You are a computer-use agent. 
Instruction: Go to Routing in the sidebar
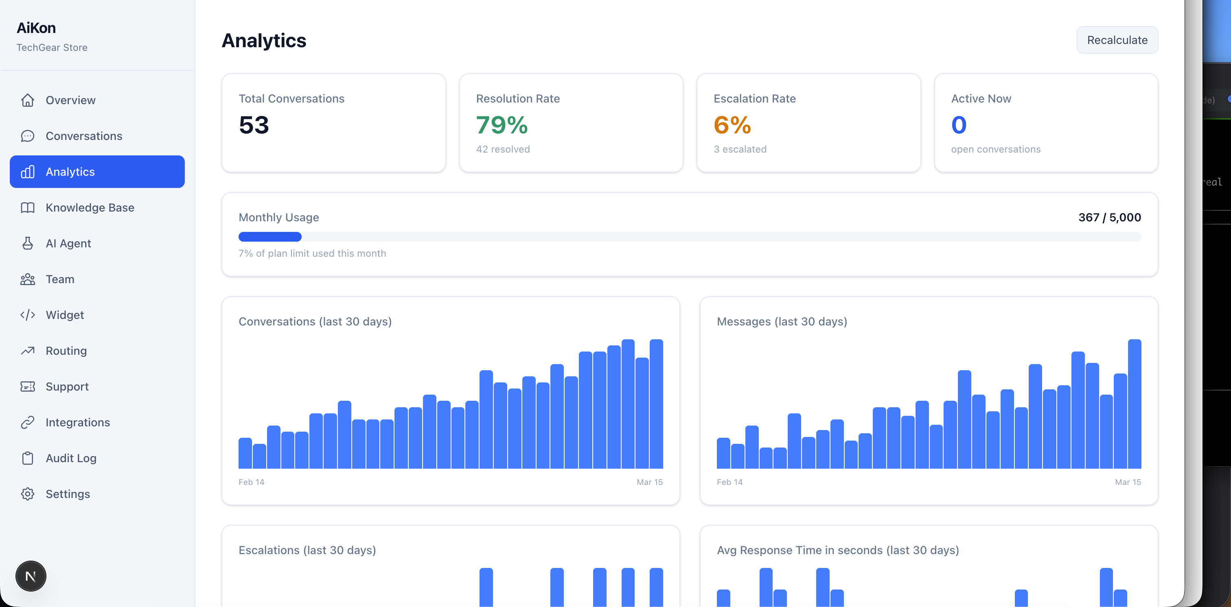[97, 351]
